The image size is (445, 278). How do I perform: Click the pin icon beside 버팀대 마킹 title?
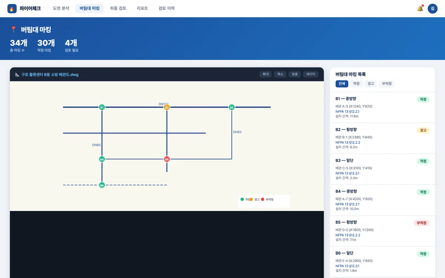pyautogui.click(x=14, y=30)
